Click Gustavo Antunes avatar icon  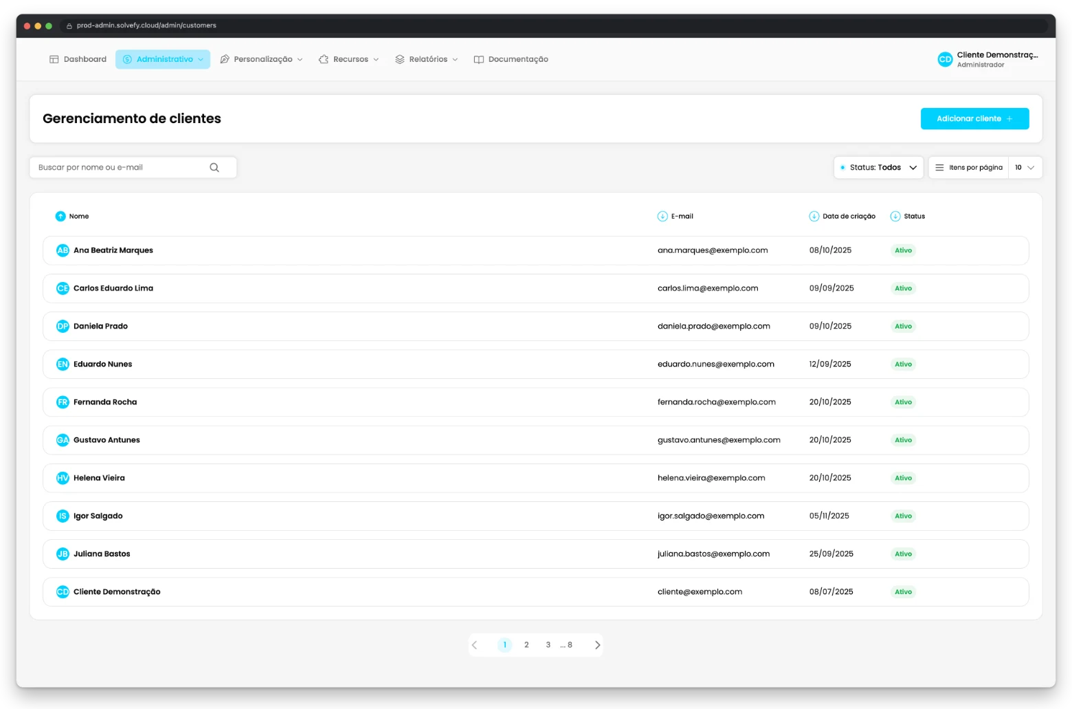click(x=63, y=440)
